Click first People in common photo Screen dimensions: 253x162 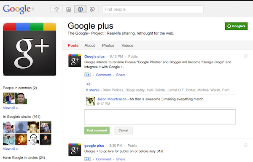(x=9, y=98)
